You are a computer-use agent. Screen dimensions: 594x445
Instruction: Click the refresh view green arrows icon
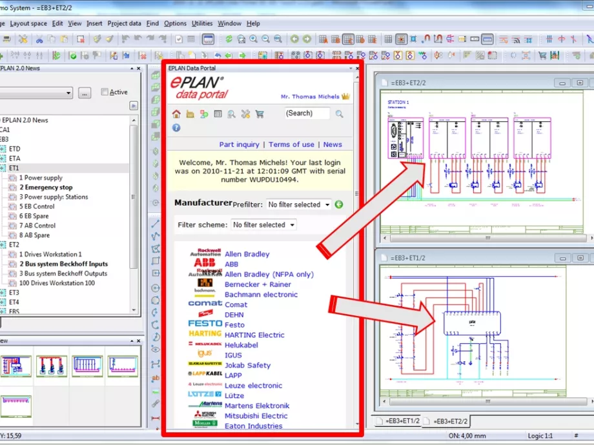(x=229, y=39)
